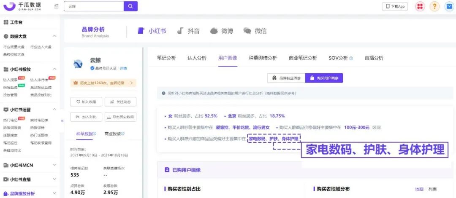Collapse the 小红书投放 section
Viewport: 456px width, 198px height.
[x=54, y=69]
